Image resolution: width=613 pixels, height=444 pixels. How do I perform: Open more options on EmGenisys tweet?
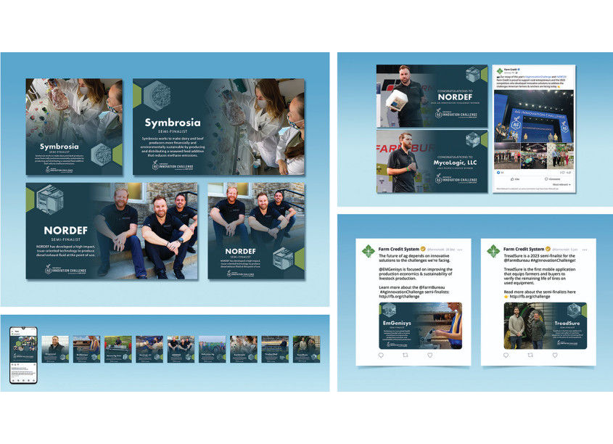(460, 250)
